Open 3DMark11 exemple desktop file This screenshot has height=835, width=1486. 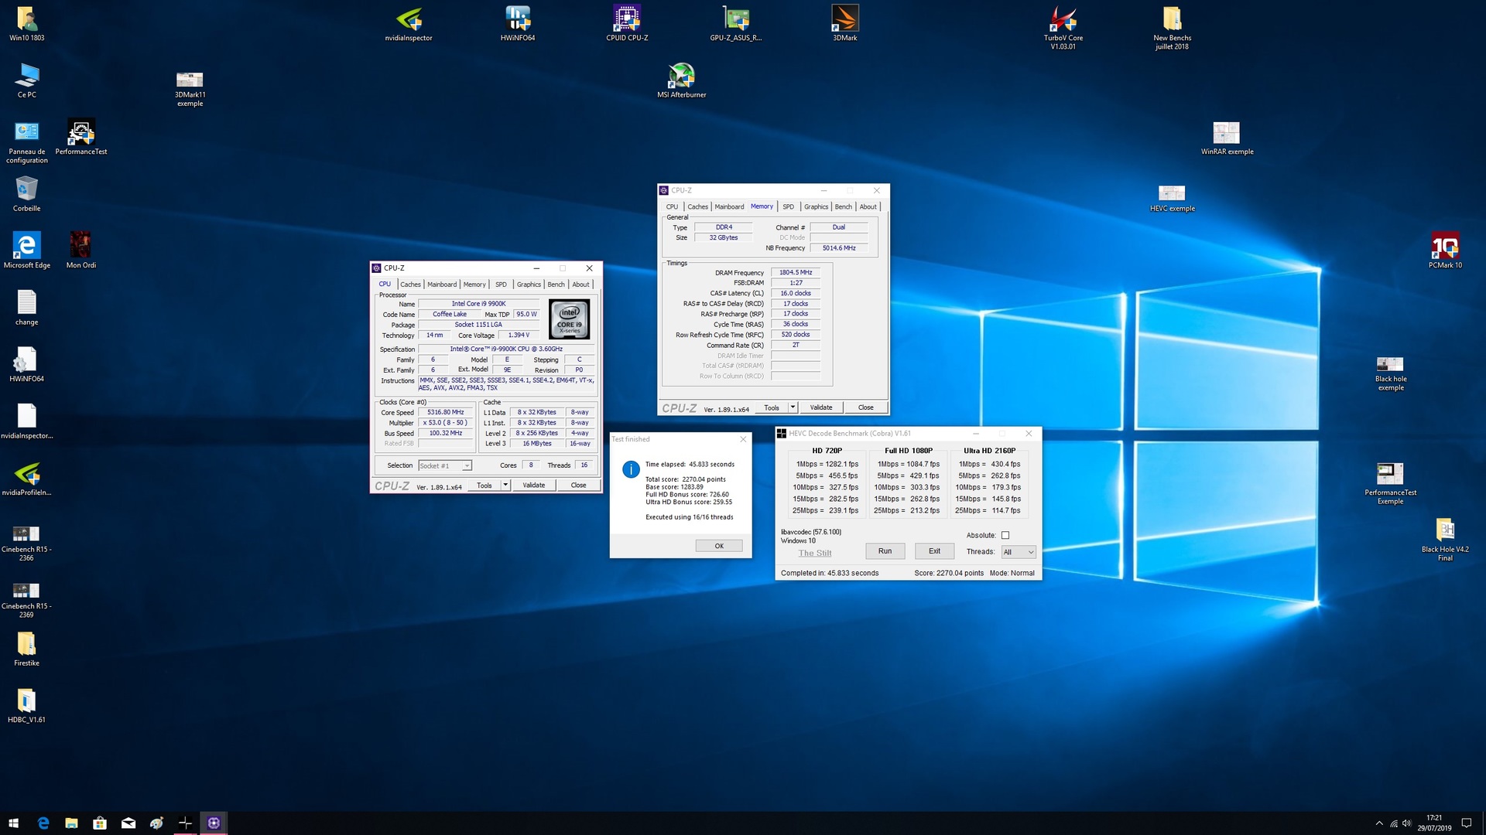[190, 89]
